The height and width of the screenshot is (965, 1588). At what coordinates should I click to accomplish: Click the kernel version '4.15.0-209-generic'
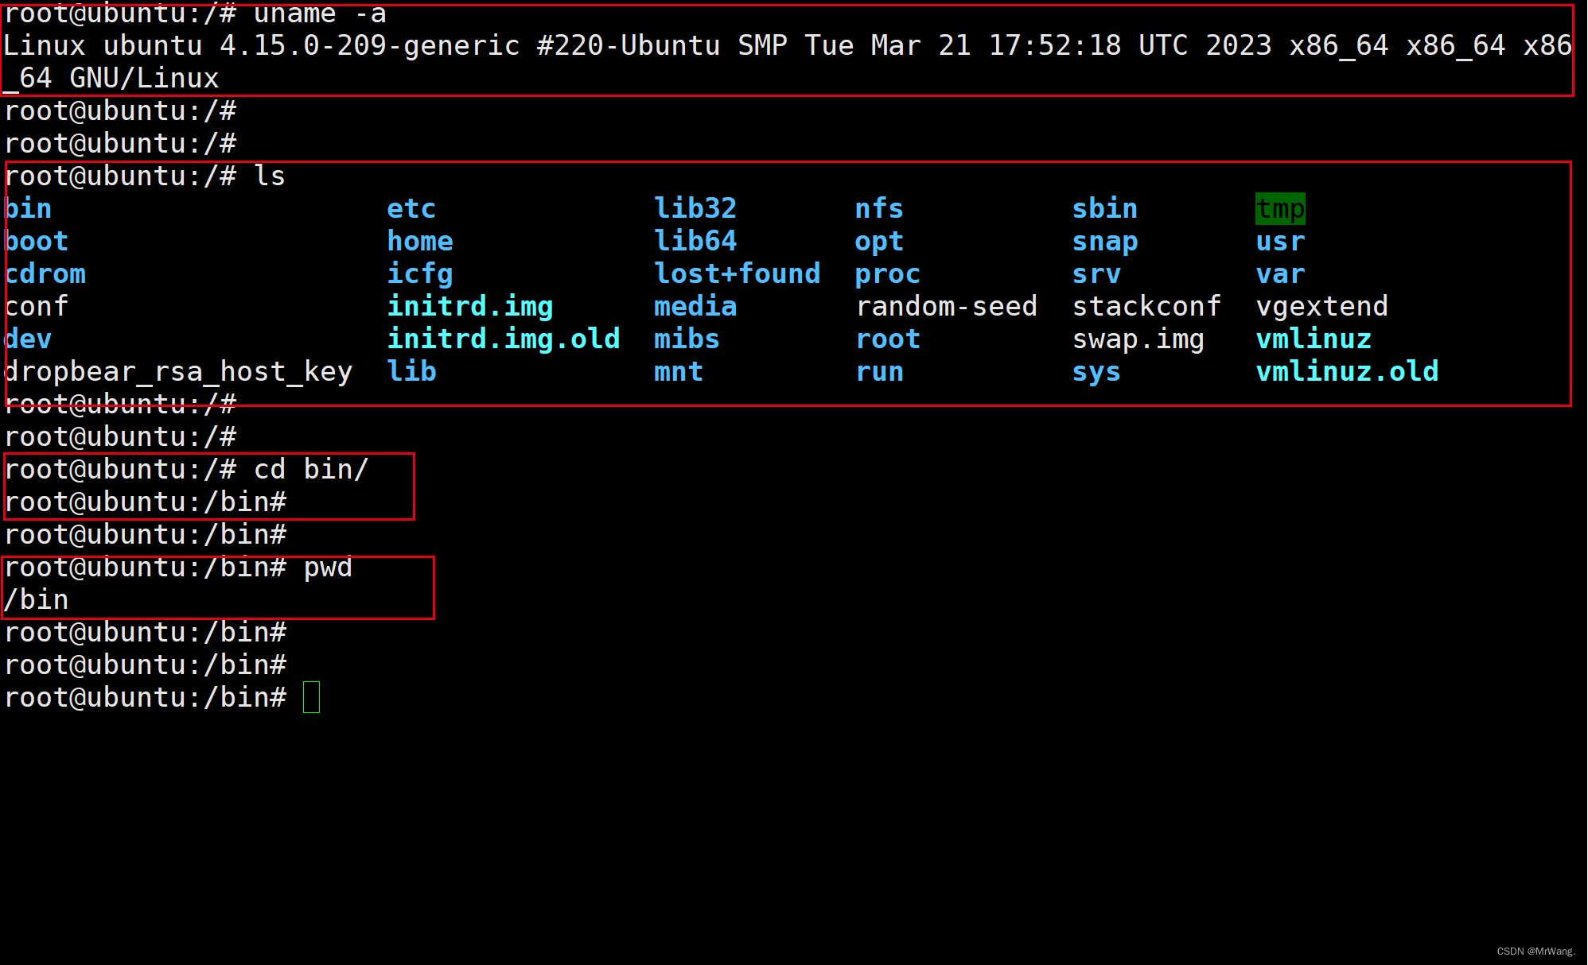tap(370, 46)
